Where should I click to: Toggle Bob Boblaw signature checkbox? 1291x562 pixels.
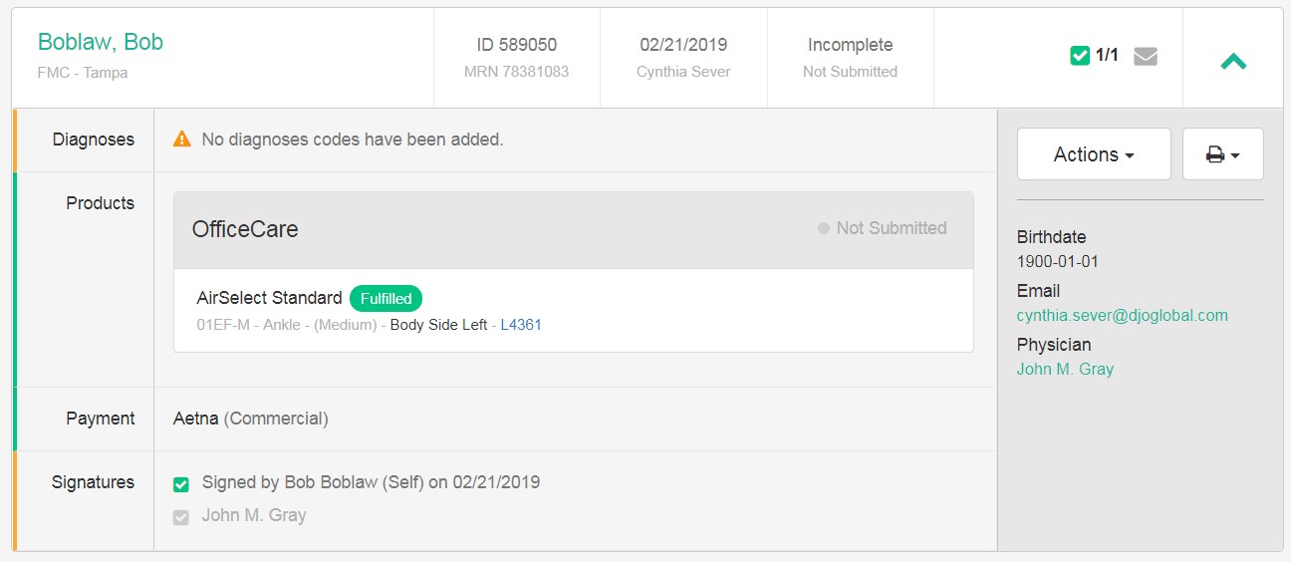181,484
